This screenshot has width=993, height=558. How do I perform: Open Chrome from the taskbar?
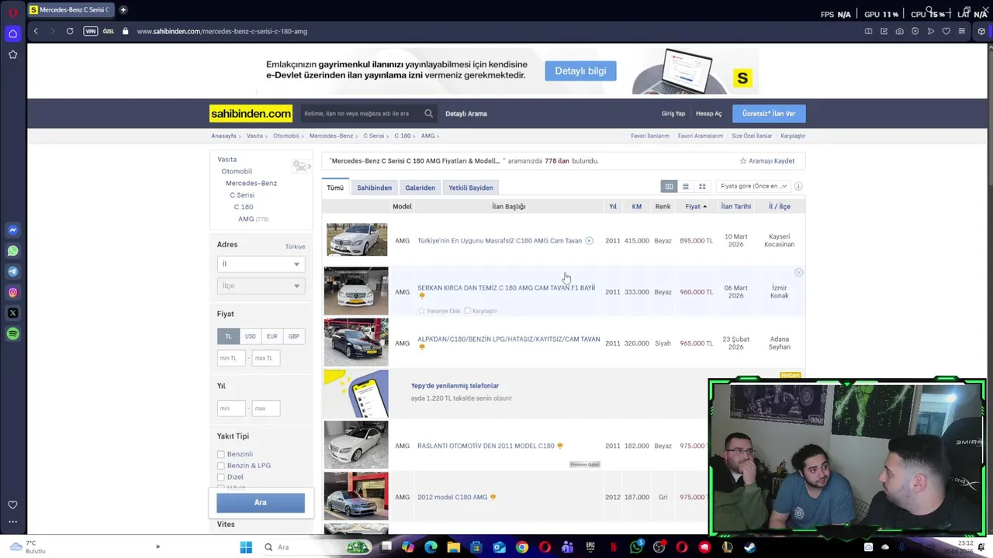[522, 547]
